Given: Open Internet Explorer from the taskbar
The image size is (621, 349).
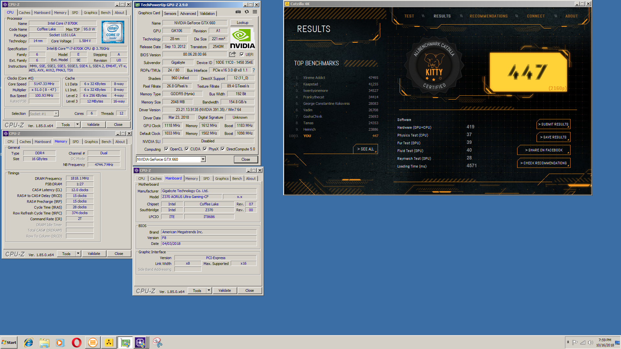Looking at the screenshot, I should (28, 343).
